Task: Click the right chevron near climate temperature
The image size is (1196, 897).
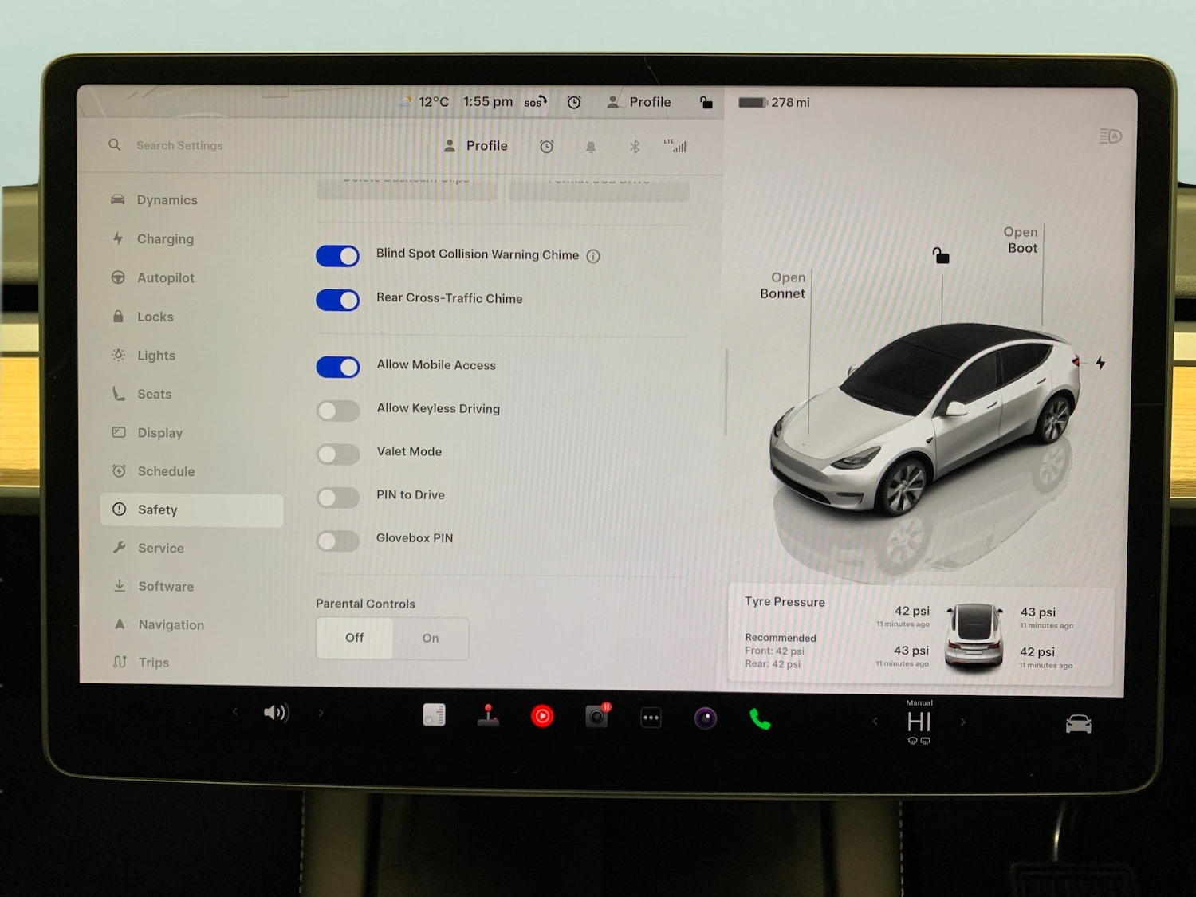Action: point(962,722)
